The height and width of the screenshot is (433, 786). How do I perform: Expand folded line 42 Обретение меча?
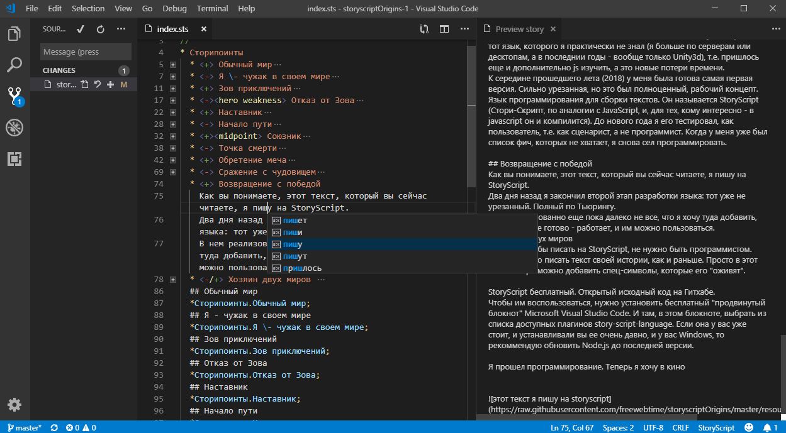172,160
